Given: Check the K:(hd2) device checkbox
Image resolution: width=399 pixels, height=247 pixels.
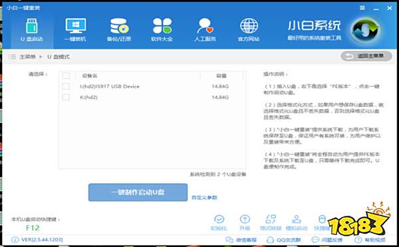Looking at the screenshot, I should tap(66, 98).
